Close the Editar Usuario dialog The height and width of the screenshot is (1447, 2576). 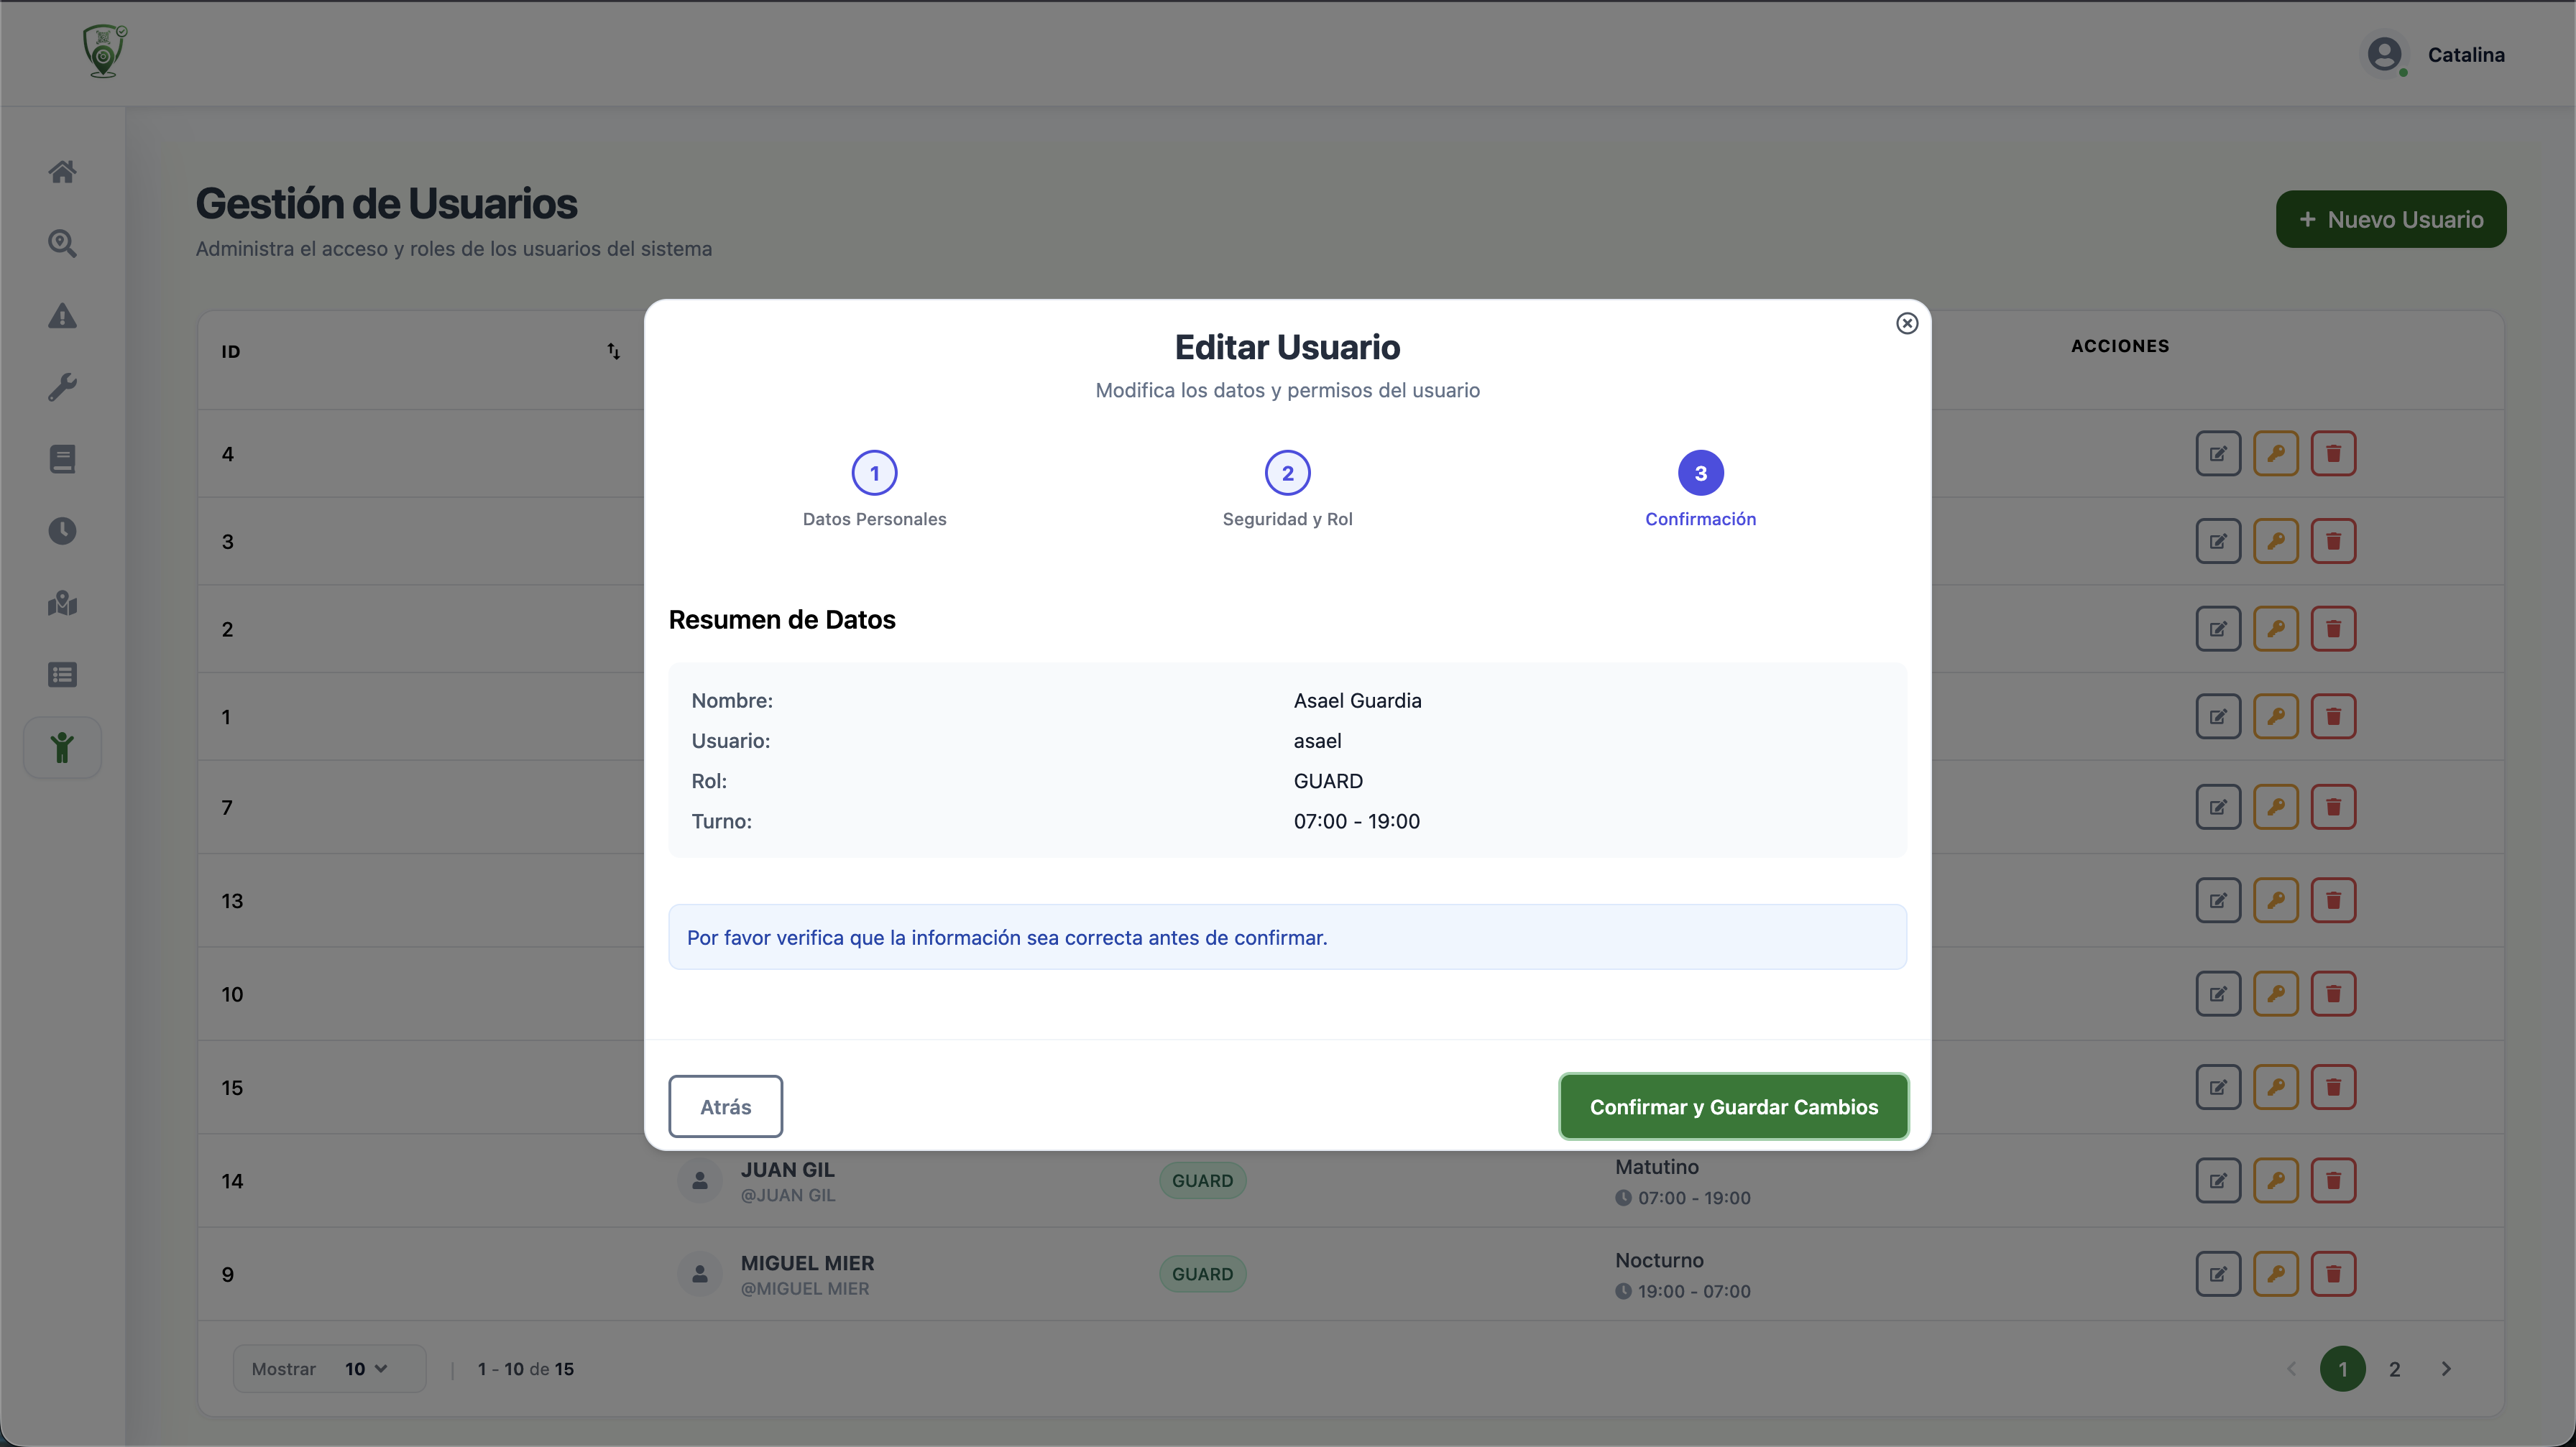[1906, 324]
